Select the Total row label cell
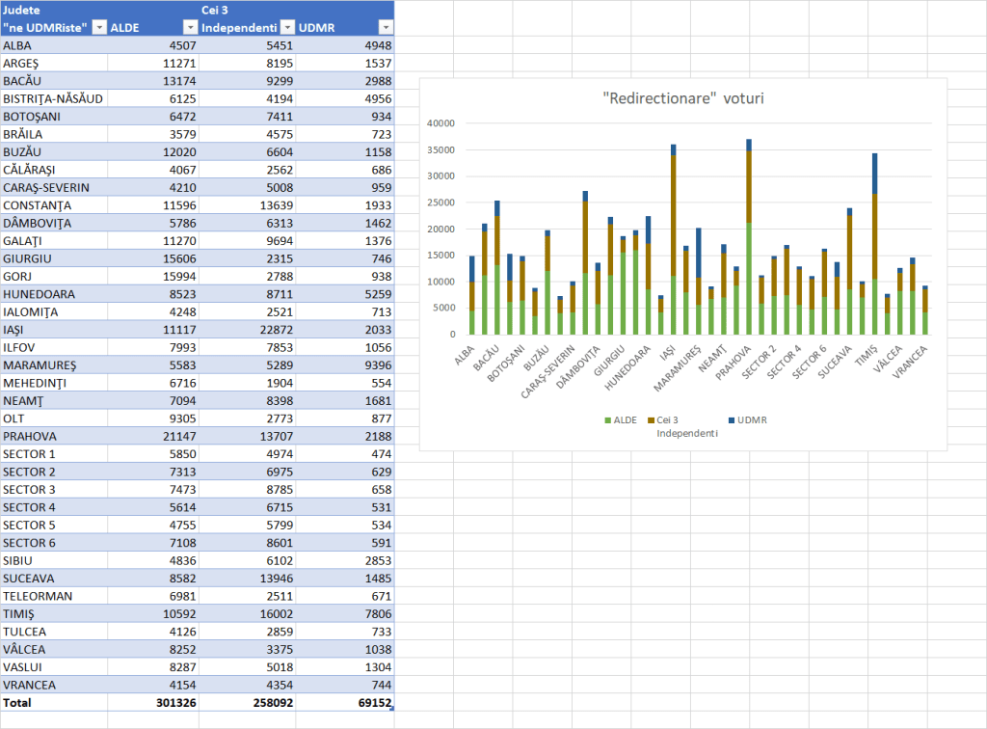Viewport: 987px width, 729px height. pos(53,703)
